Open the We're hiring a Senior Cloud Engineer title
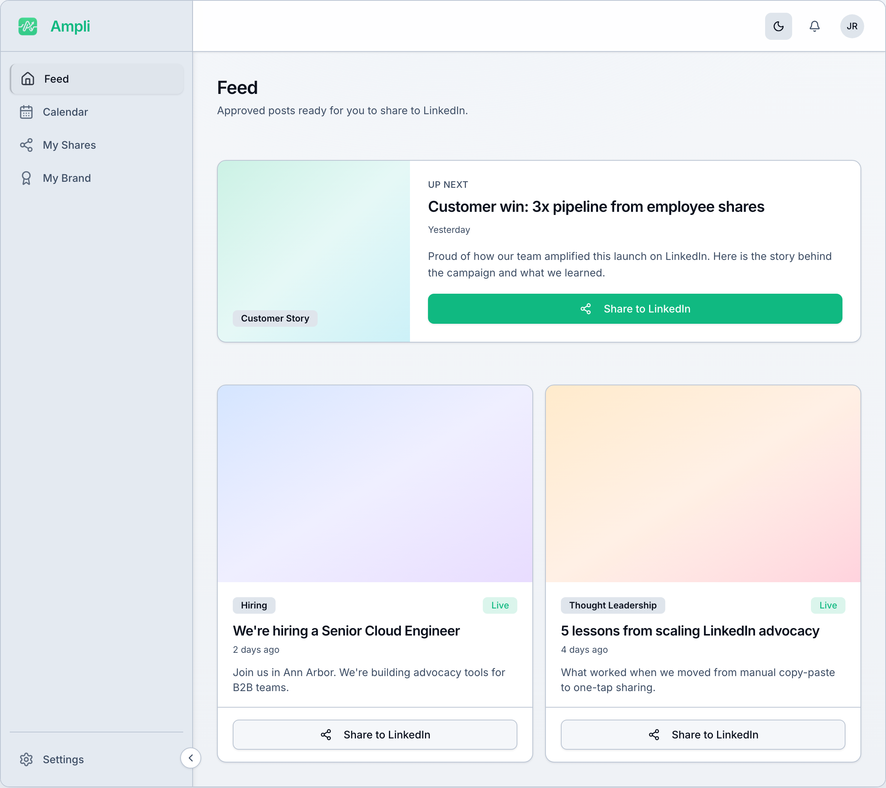886x788 pixels. [347, 631]
